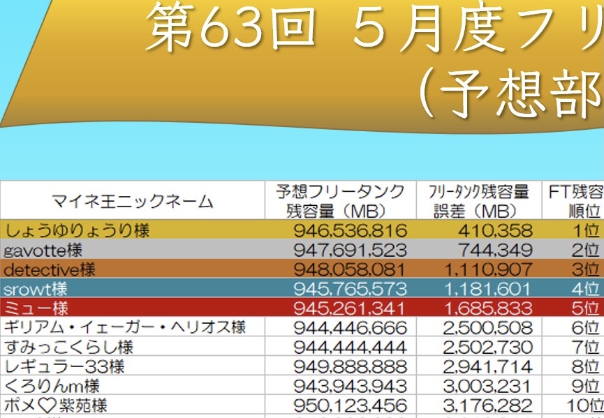Click the error value 1,181,601
The height and width of the screenshot is (418, 604).
coord(489,289)
